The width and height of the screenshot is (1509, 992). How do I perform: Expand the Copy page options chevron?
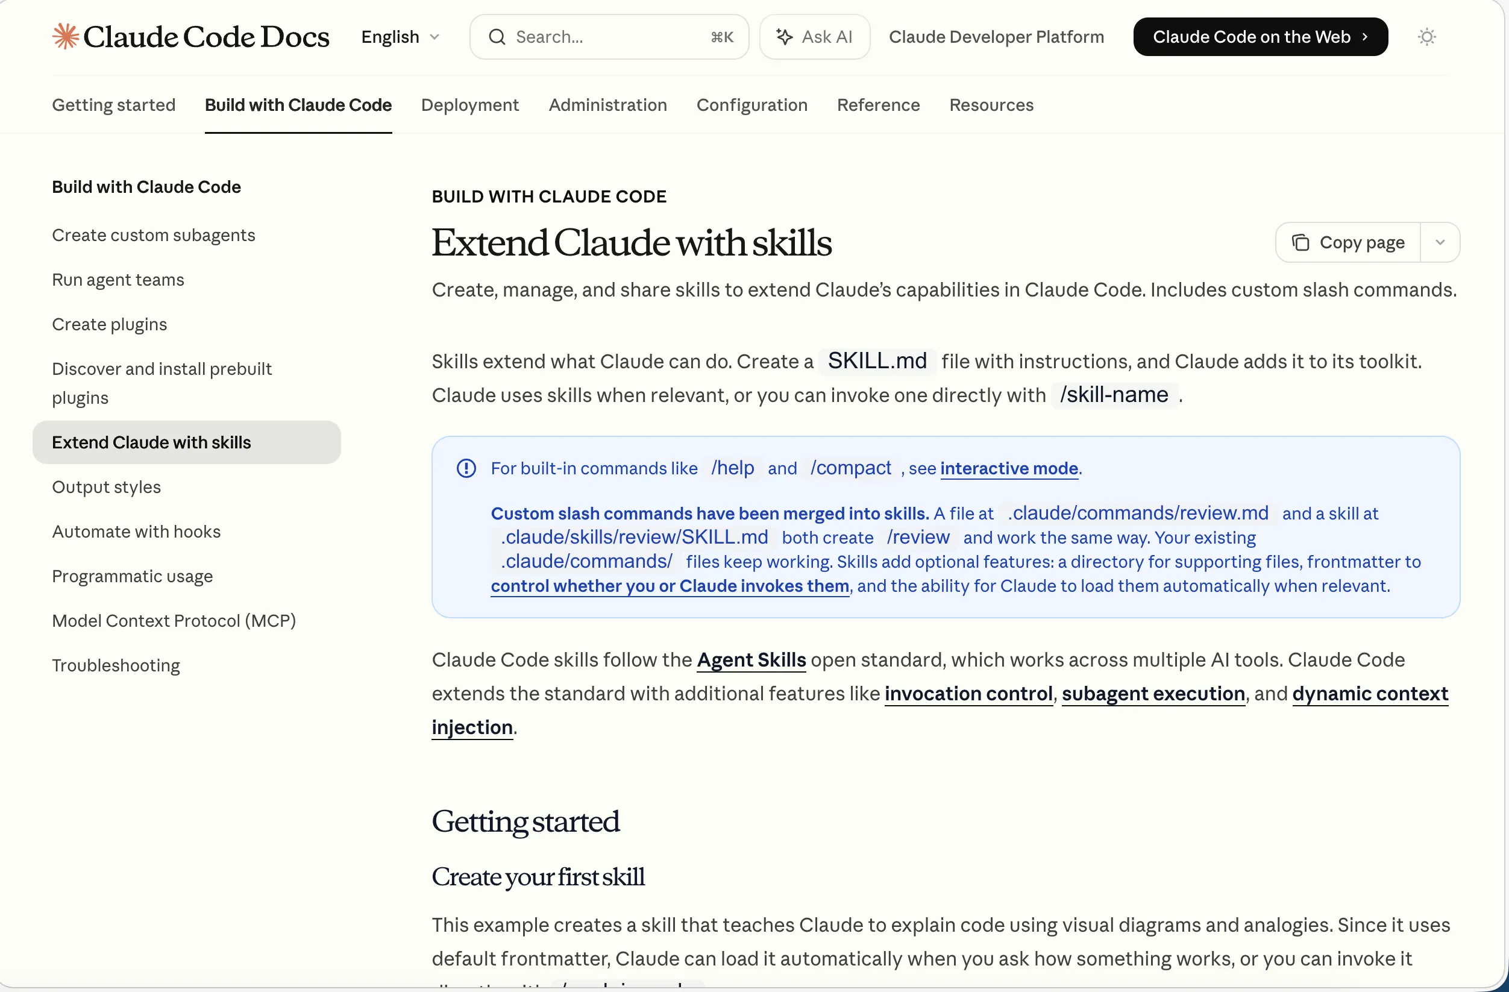point(1440,242)
